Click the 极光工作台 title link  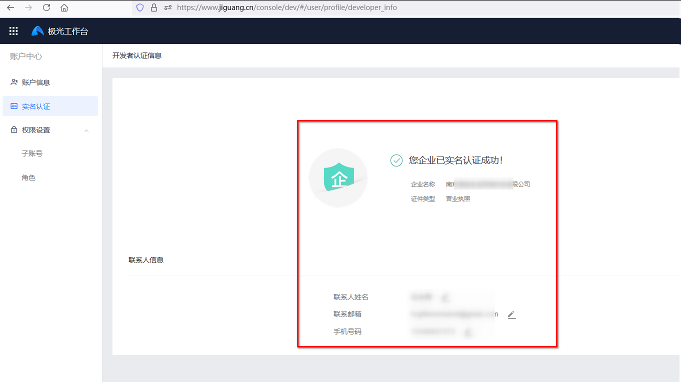point(68,31)
